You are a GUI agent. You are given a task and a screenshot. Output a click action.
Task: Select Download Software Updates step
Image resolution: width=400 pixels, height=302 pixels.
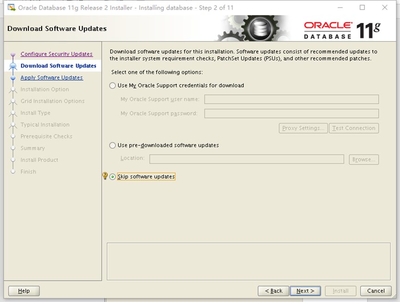(x=58, y=66)
